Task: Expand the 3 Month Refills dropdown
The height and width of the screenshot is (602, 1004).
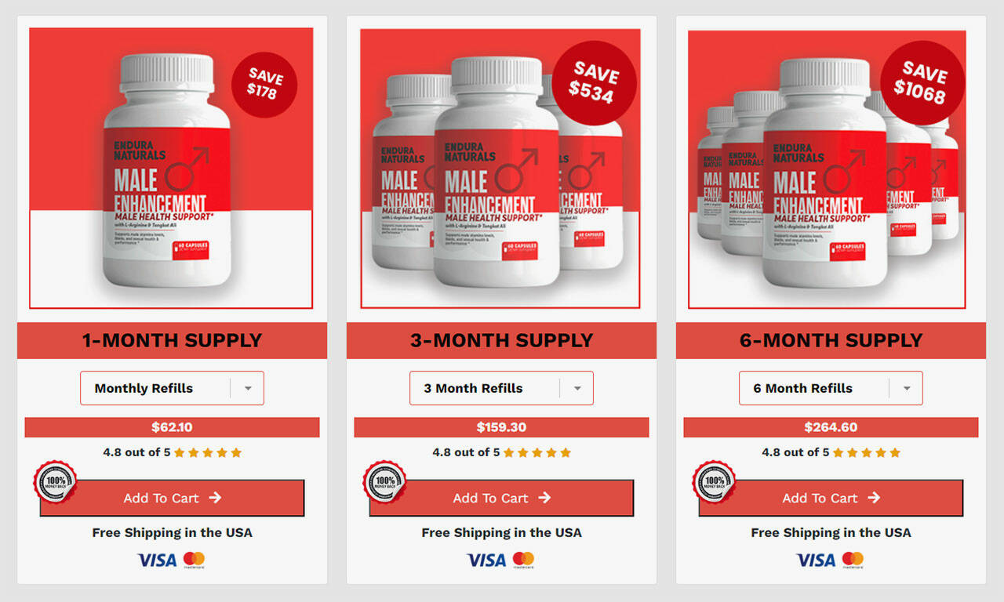Action: [501, 388]
